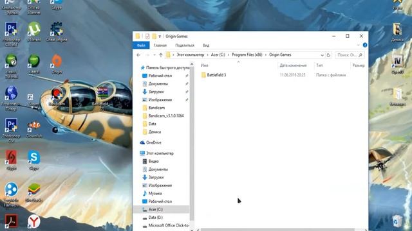Open the Файл tab in Explorer
The height and width of the screenshot is (231, 412).
click(141, 46)
